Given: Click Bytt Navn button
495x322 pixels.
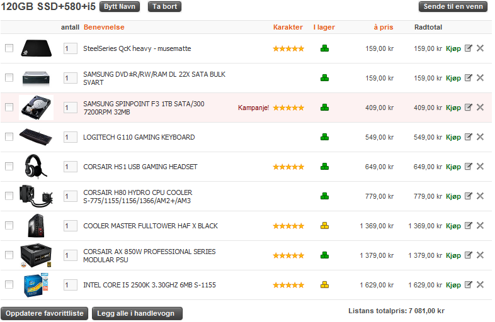Looking at the screenshot, I should click(120, 7).
